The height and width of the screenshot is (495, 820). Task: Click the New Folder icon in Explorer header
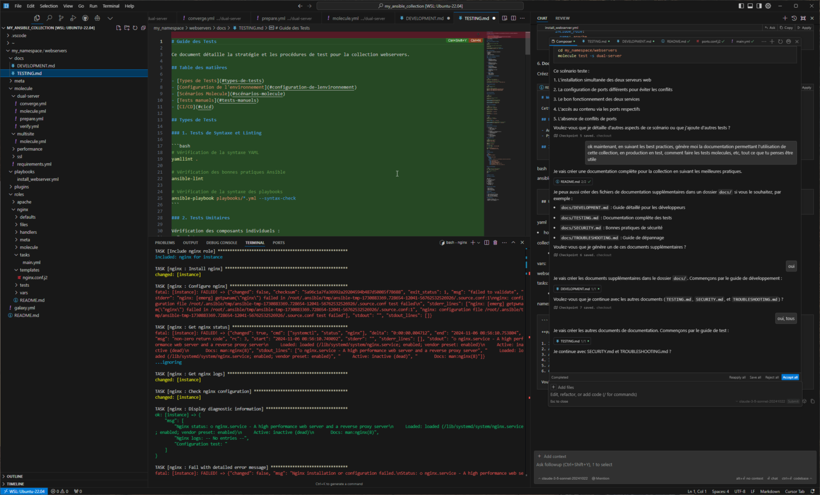pyautogui.click(x=127, y=28)
